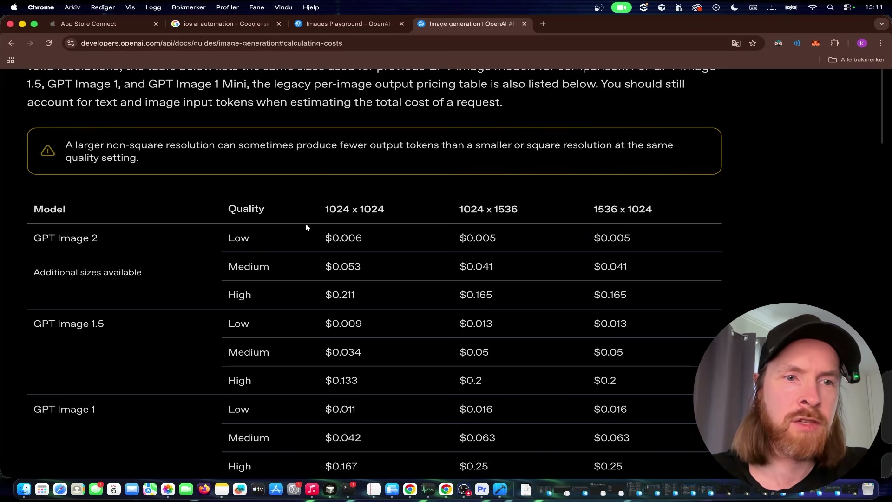Screen dimensions: 892x502
Task: Open the apps grid in the bookmarks bar
Action: point(10,60)
